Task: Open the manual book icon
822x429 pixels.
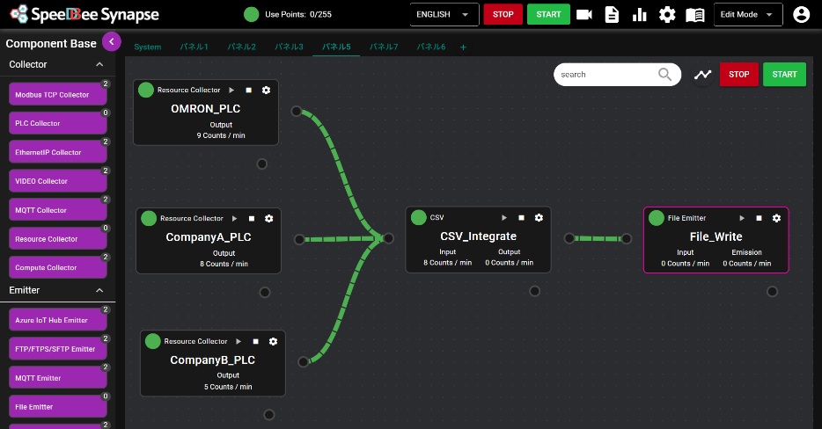Action: (x=695, y=15)
